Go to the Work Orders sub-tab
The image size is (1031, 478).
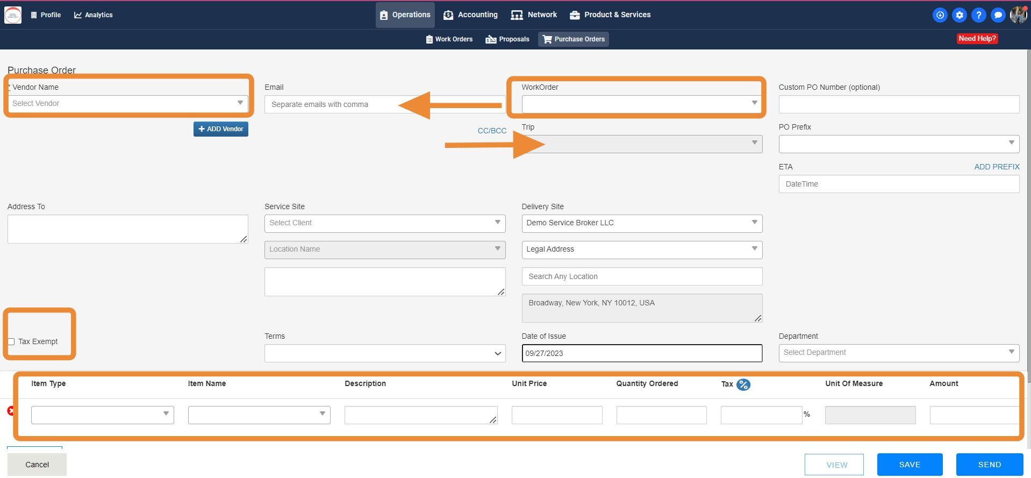click(449, 39)
